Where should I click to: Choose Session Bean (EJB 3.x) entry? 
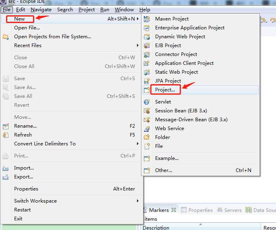point(200,111)
